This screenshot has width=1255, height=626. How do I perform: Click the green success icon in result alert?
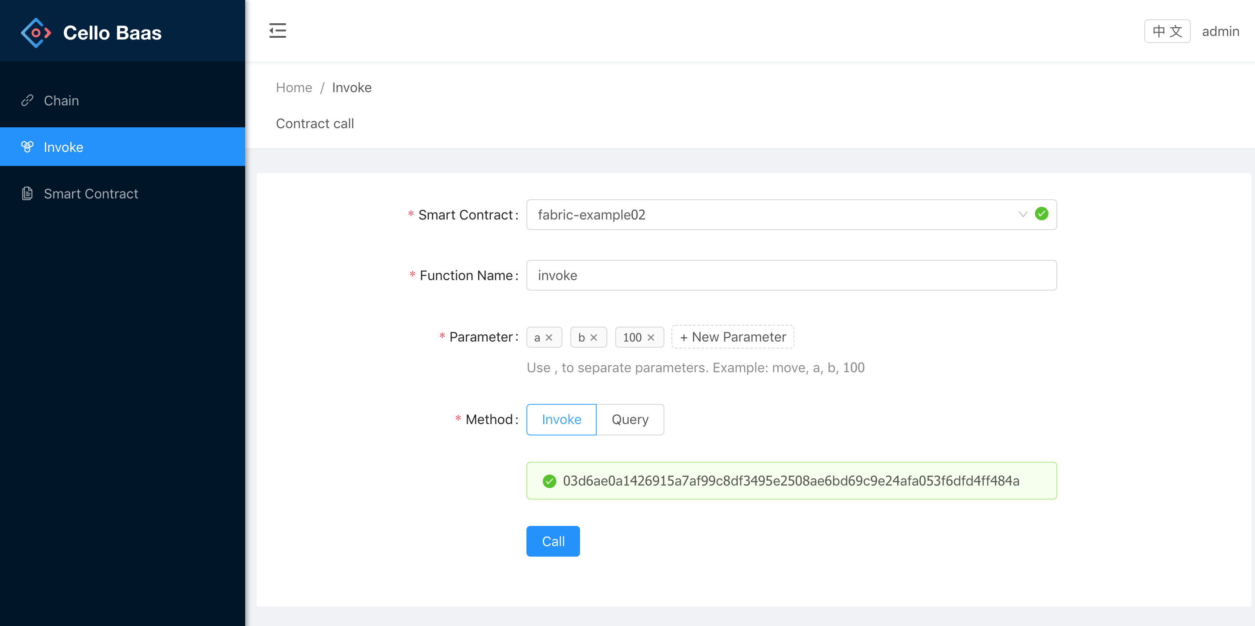(x=550, y=481)
